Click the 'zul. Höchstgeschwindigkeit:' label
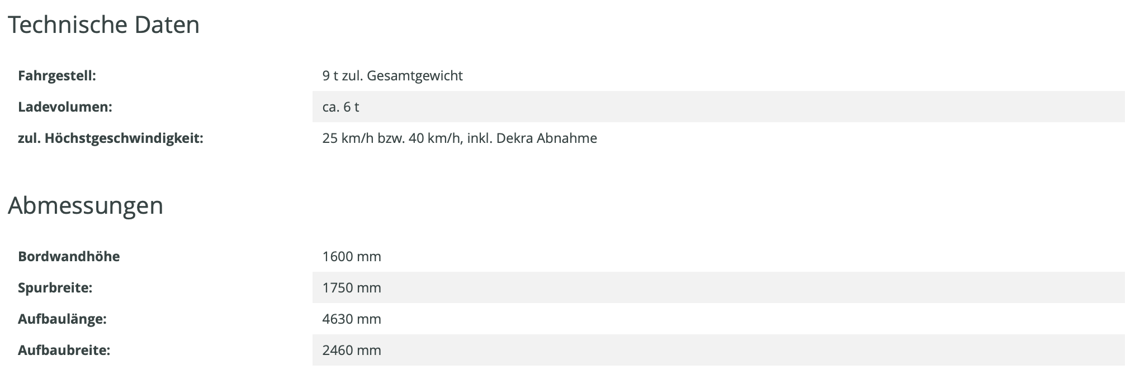The width and height of the screenshot is (1135, 384). (x=111, y=138)
